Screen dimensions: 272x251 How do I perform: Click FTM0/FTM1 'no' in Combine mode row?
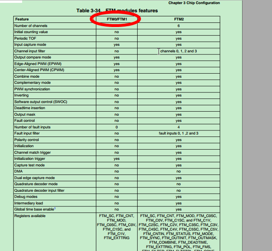click(117, 76)
